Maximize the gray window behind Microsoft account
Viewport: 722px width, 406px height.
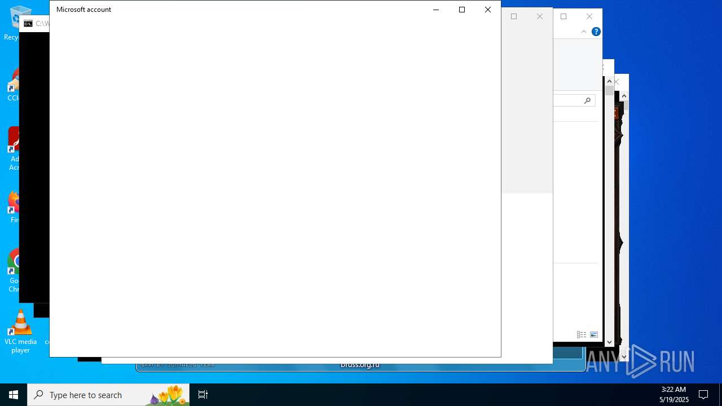[514, 16]
